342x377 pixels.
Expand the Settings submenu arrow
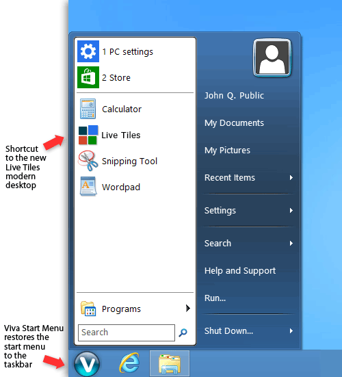(291, 210)
